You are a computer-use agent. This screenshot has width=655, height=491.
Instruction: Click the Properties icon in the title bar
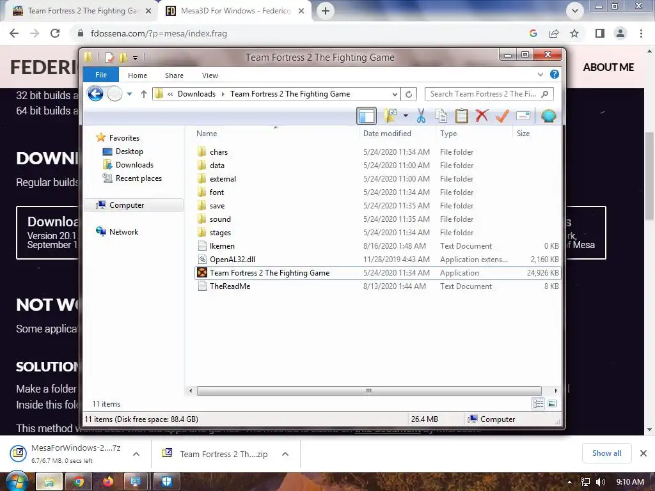[109, 57]
